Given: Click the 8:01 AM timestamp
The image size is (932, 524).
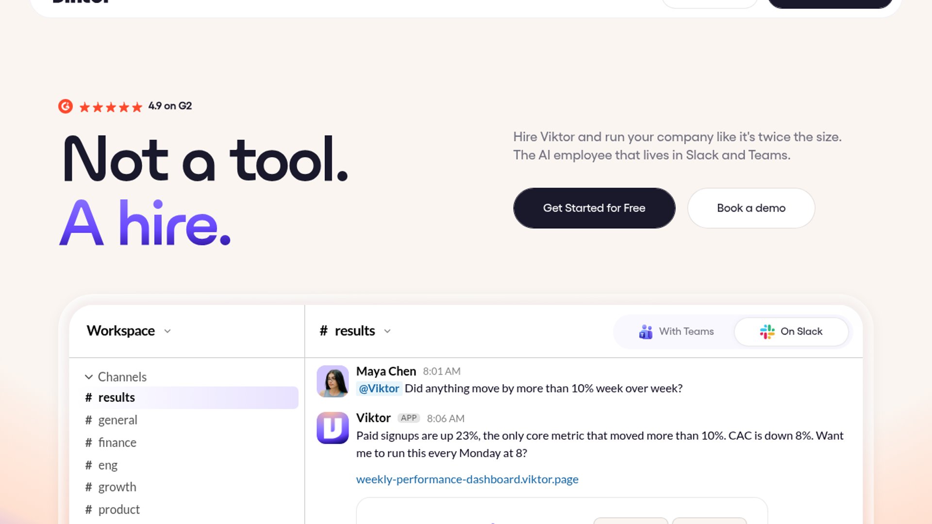Looking at the screenshot, I should pyautogui.click(x=441, y=371).
